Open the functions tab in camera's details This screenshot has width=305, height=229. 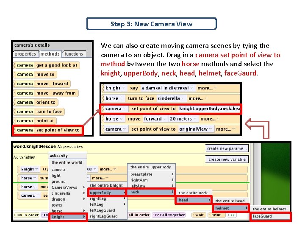tap(74, 54)
